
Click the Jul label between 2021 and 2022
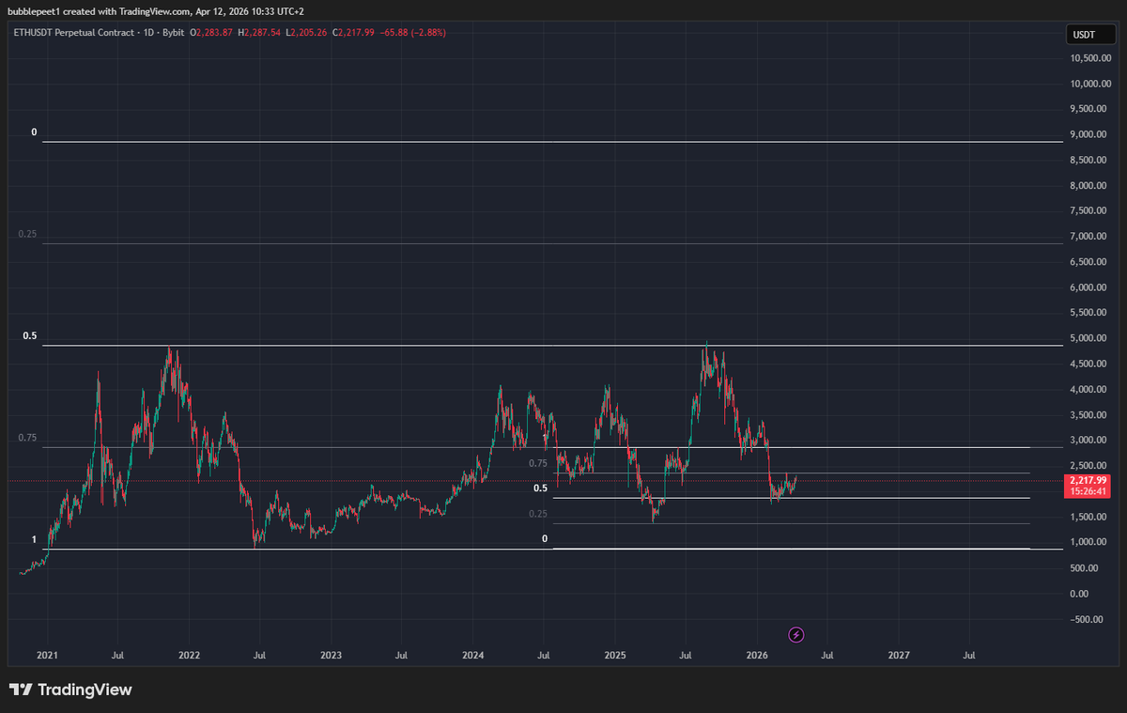click(x=117, y=655)
